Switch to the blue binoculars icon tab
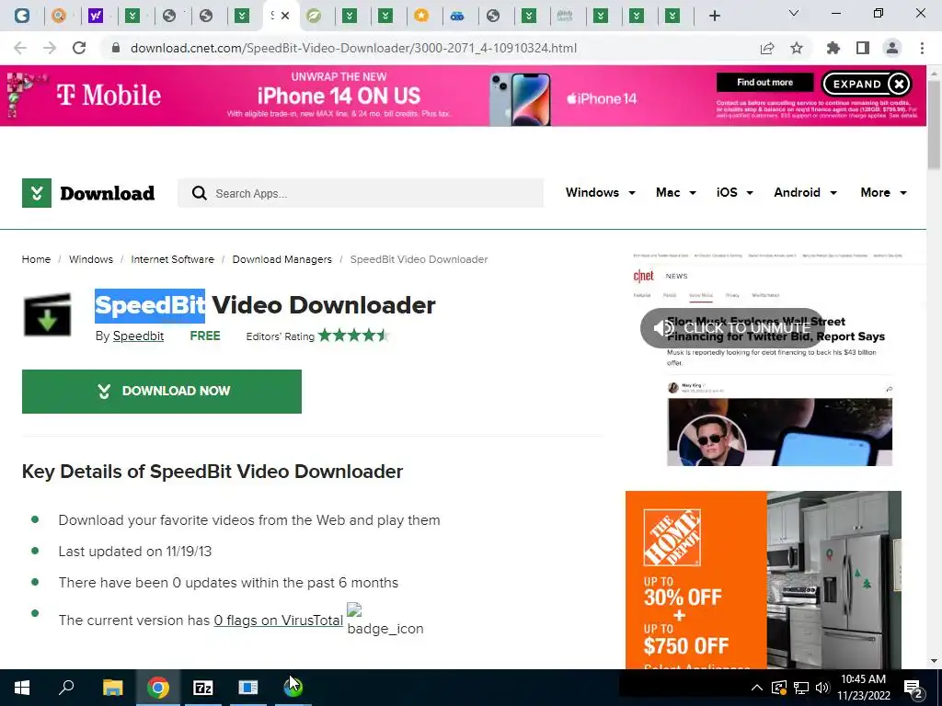This screenshot has height=706, width=942. pos(457,16)
